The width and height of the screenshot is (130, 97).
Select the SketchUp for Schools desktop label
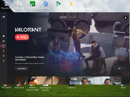point(45,89)
